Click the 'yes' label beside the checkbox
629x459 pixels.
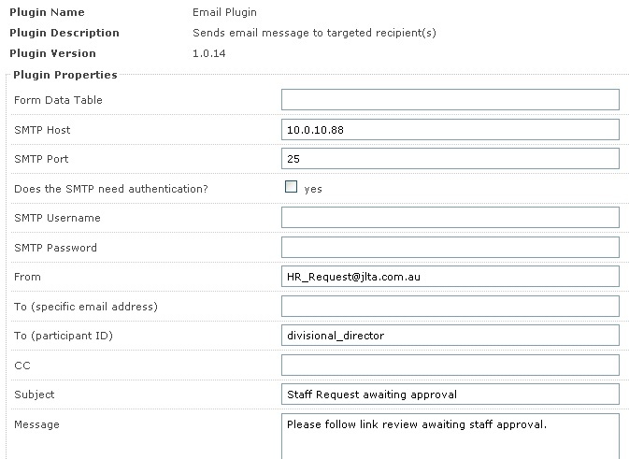tap(313, 189)
